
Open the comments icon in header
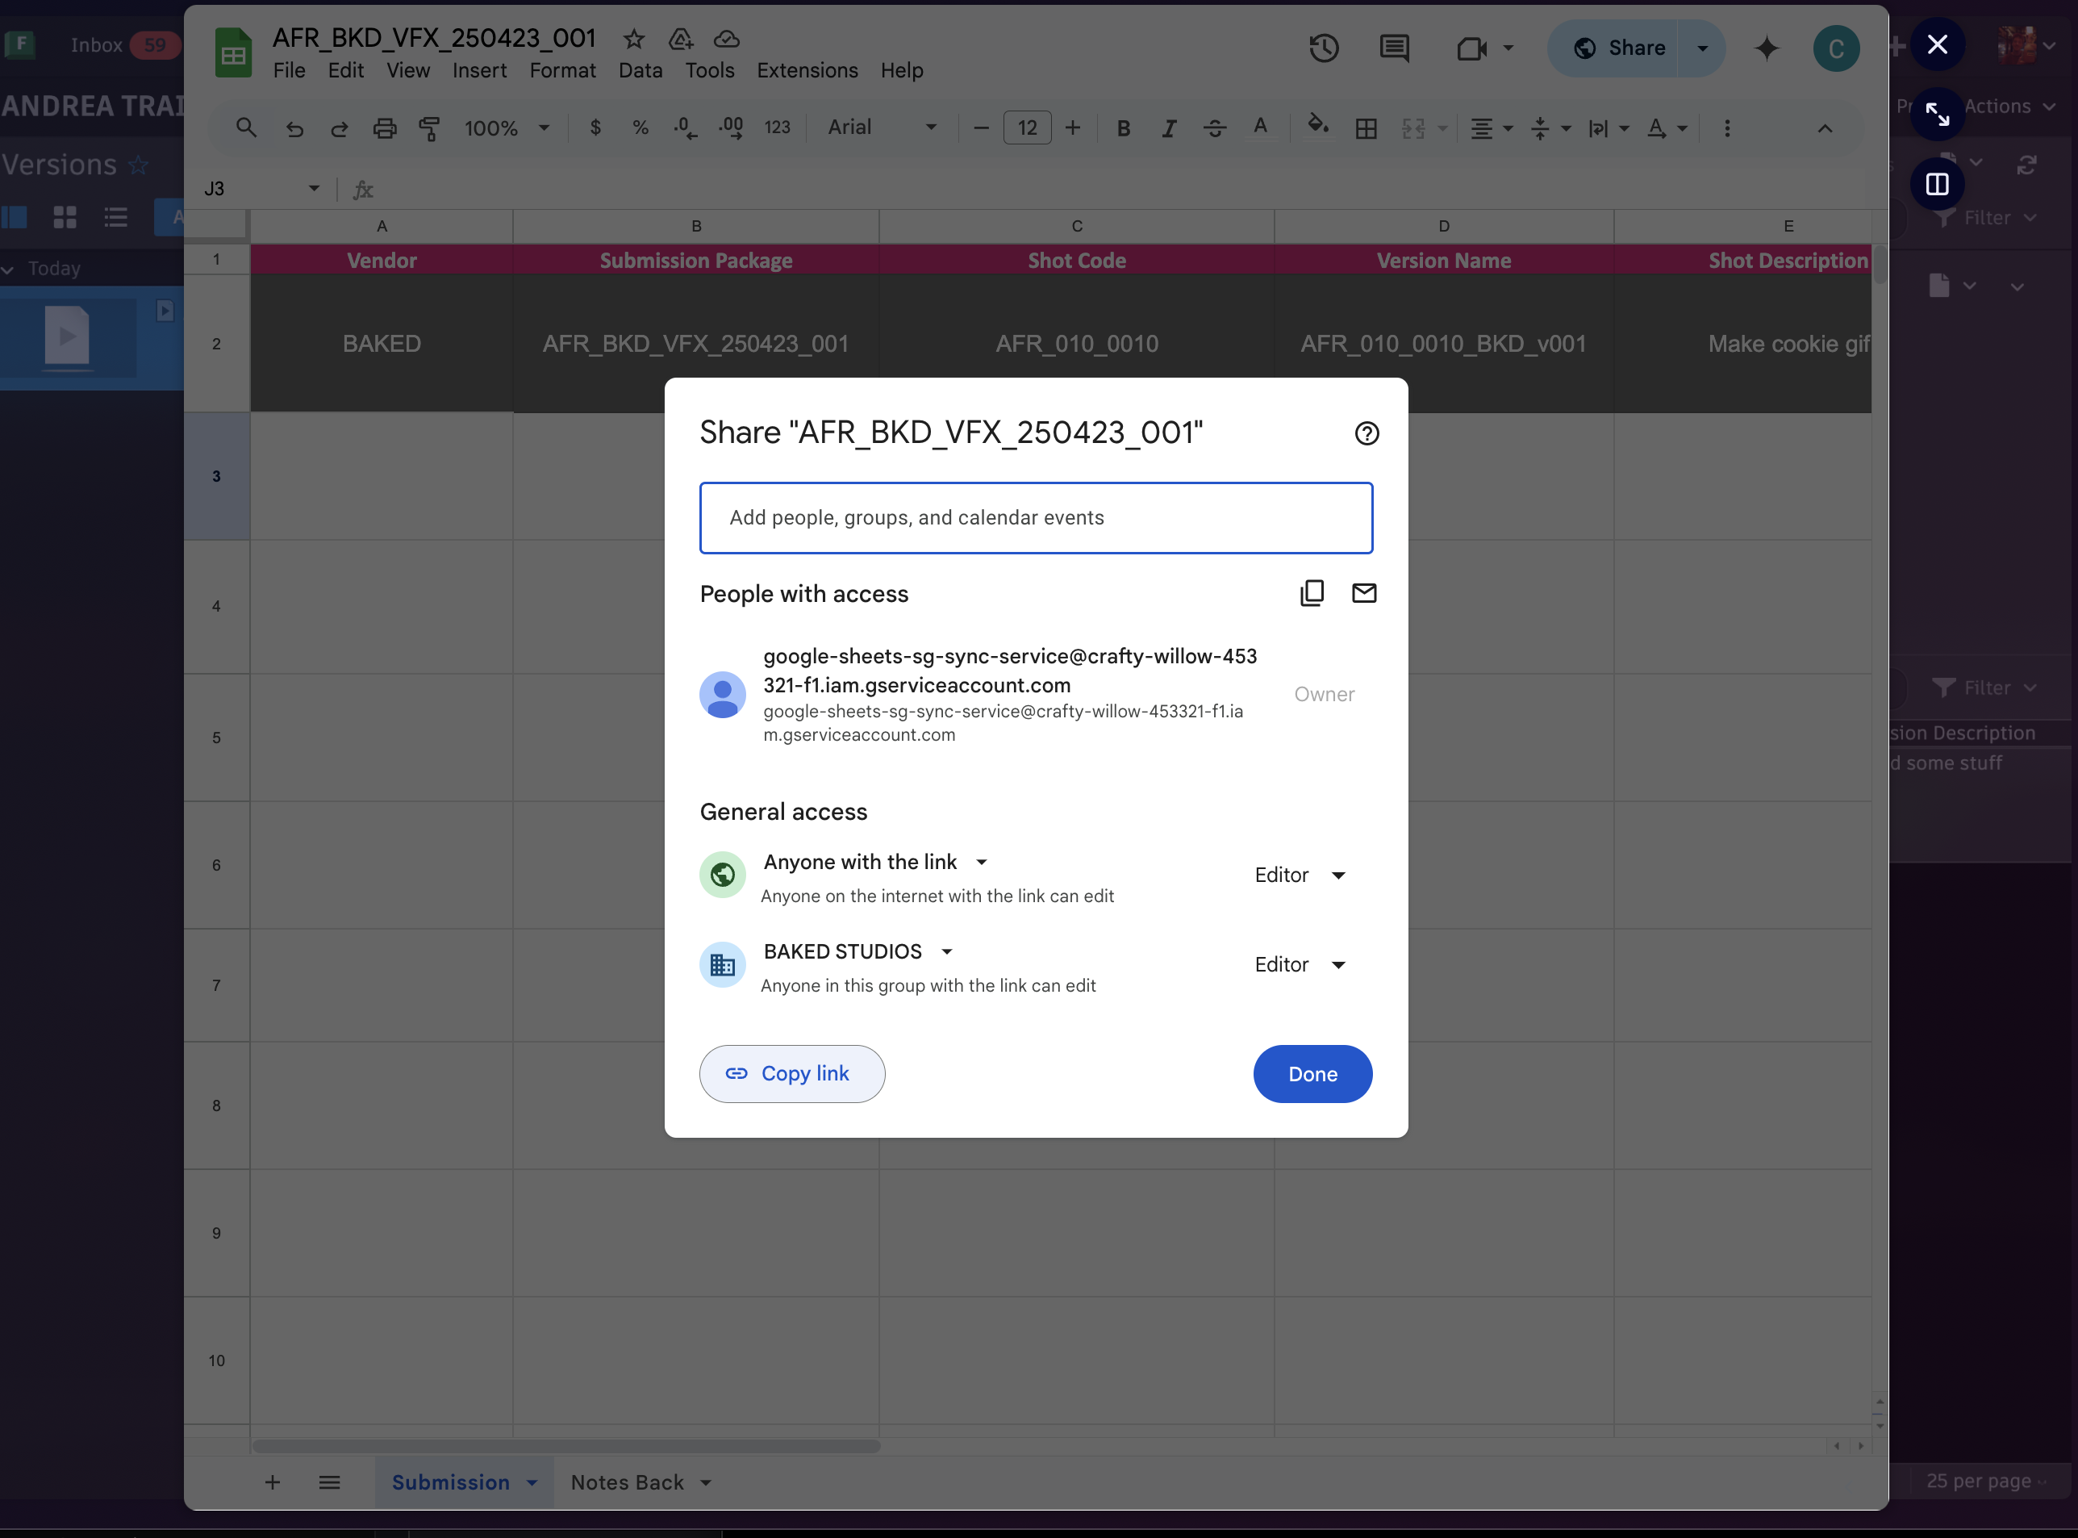point(1393,48)
